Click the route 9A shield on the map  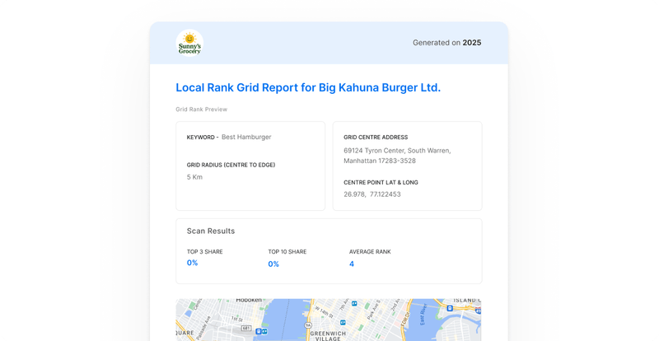308,325
